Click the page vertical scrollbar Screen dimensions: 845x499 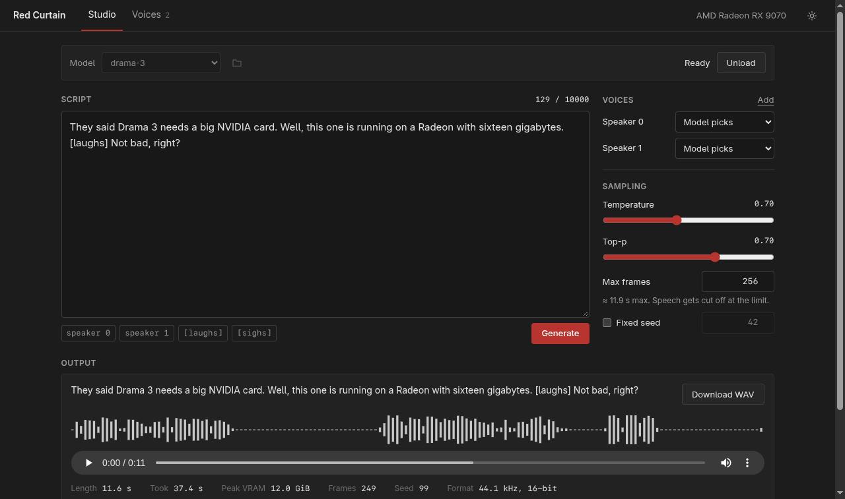(x=840, y=211)
